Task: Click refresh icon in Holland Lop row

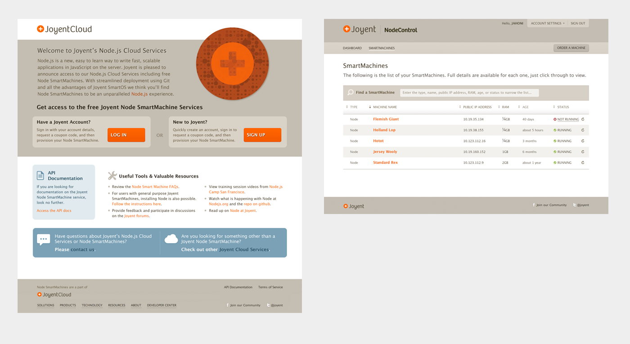Action: click(583, 130)
